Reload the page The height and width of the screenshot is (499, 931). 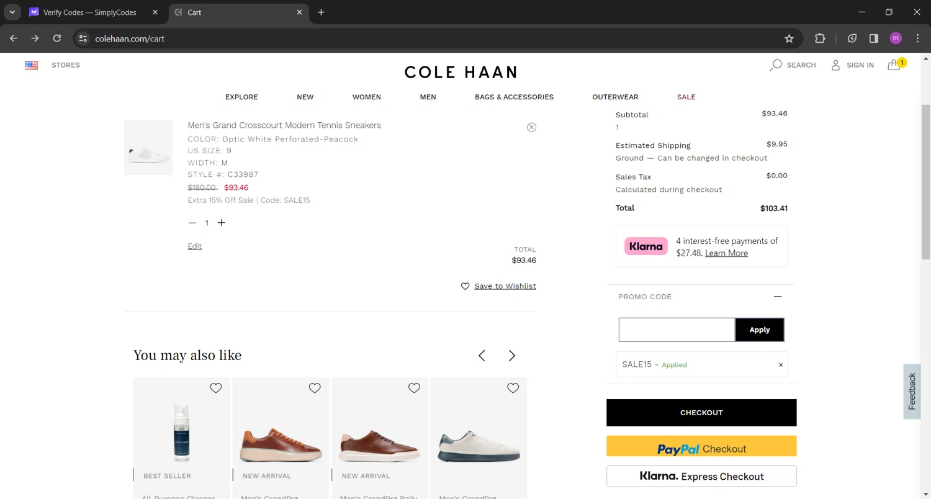coord(57,38)
